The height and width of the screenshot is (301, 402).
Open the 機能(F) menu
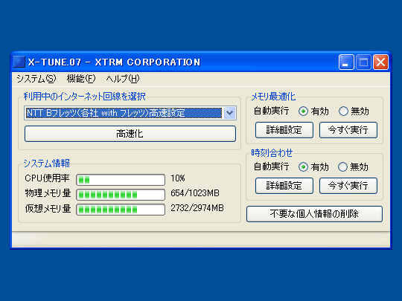click(81, 79)
